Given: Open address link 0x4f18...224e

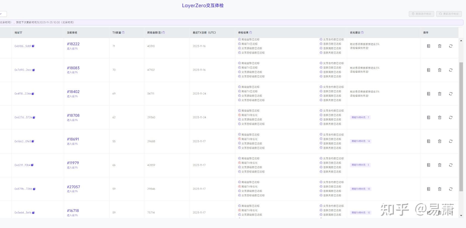Looking at the screenshot, I should 23,94.
